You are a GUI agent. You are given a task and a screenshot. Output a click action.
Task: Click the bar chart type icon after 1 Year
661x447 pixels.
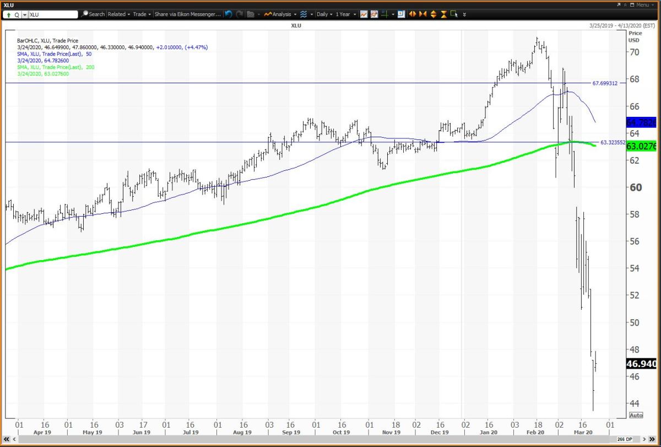click(364, 14)
